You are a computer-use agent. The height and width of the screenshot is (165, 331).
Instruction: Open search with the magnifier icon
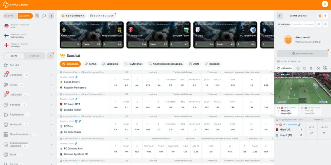[x=44, y=16]
